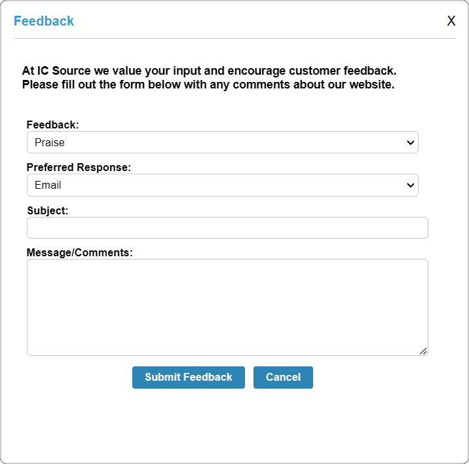This screenshot has height=464, width=469.
Task: Cancel the feedback form
Action: point(283,377)
